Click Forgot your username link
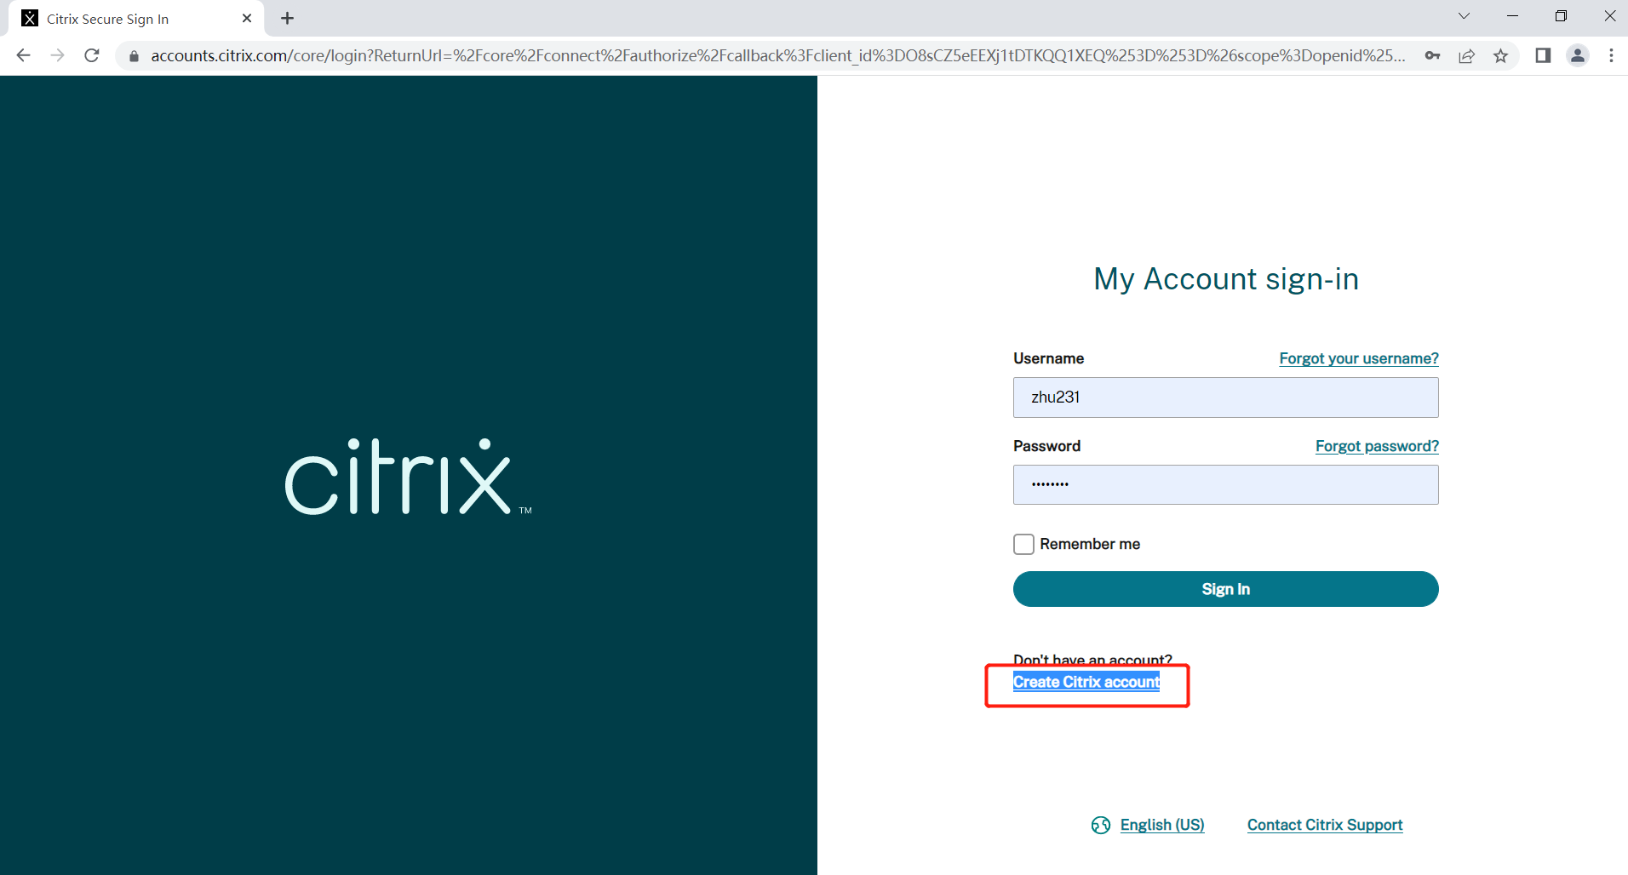Viewport: 1628px width, 875px height. tap(1358, 358)
